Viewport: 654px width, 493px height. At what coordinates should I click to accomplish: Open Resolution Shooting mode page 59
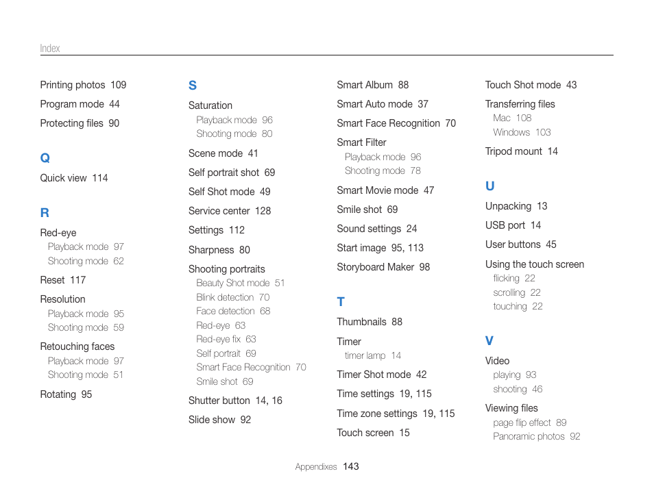(86, 327)
